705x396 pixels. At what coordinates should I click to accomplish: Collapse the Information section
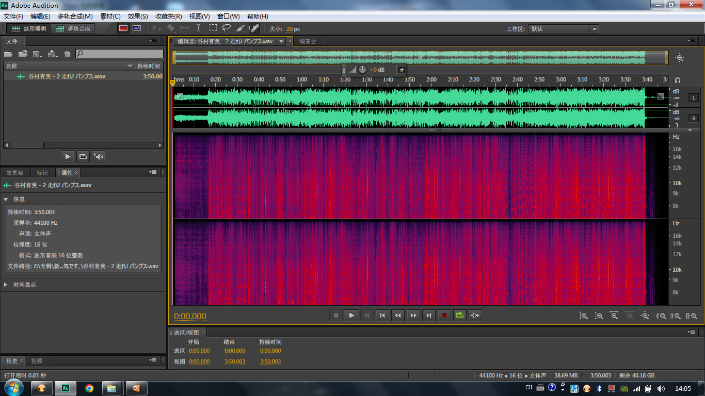(6, 199)
